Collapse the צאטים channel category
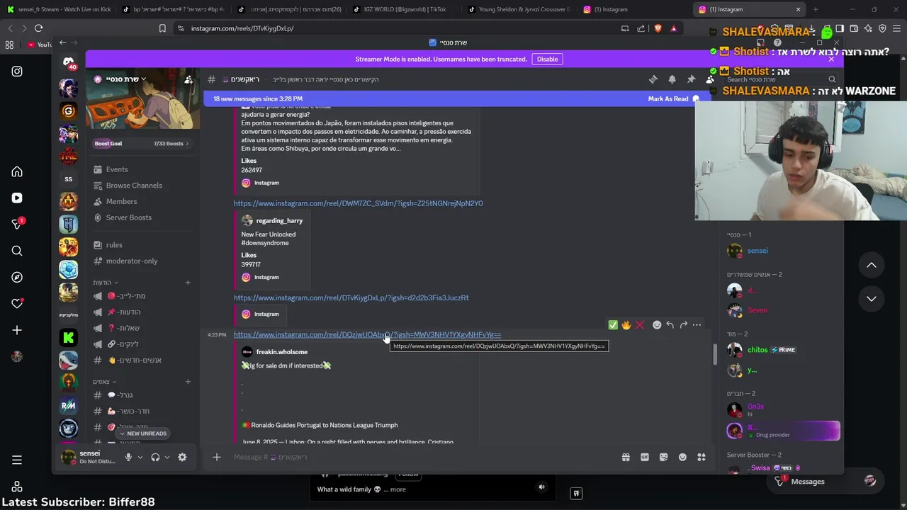The height and width of the screenshot is (510, 907). [x=103, y=382]
